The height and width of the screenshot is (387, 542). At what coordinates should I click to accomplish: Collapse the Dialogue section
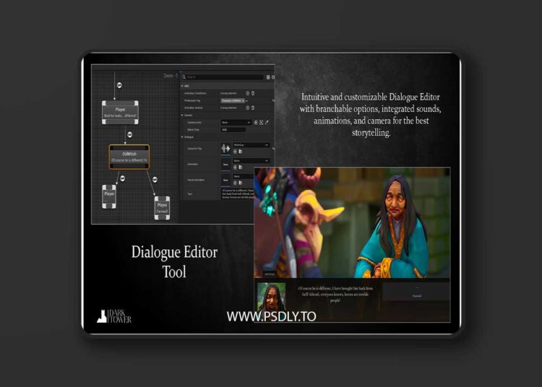[x=183, y=136]
